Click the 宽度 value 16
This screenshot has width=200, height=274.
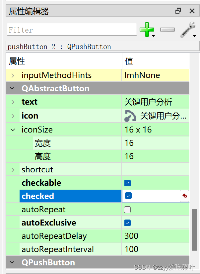(129, 143)
